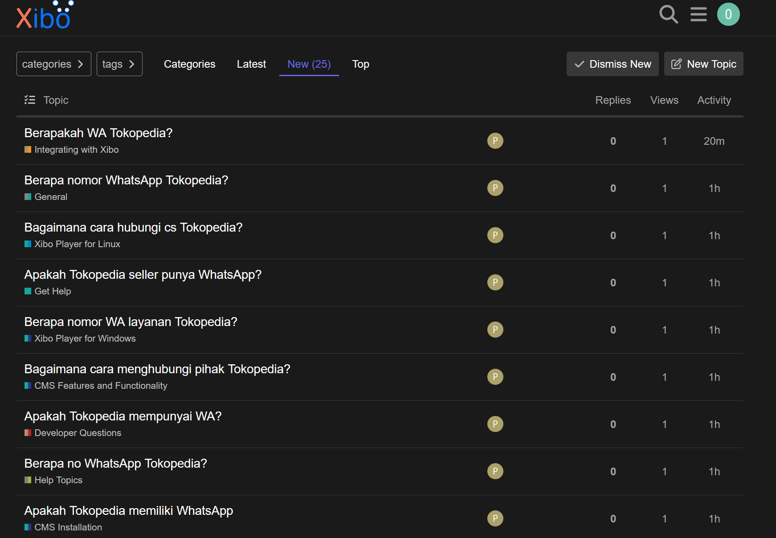Switch to the Latest tab
This screenshot has height=538, width=776.
[x=251, y=64]
